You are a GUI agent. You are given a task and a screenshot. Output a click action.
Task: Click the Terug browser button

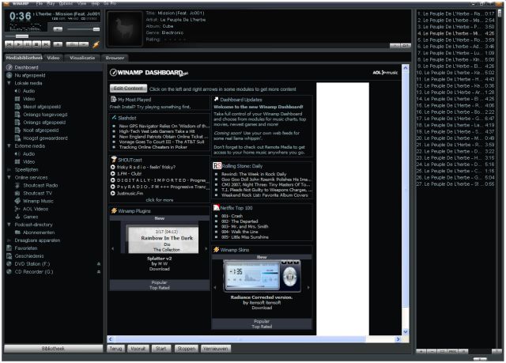115,349
